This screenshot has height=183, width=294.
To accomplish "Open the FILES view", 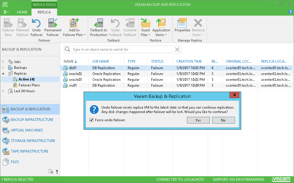I will click(30, 162).
